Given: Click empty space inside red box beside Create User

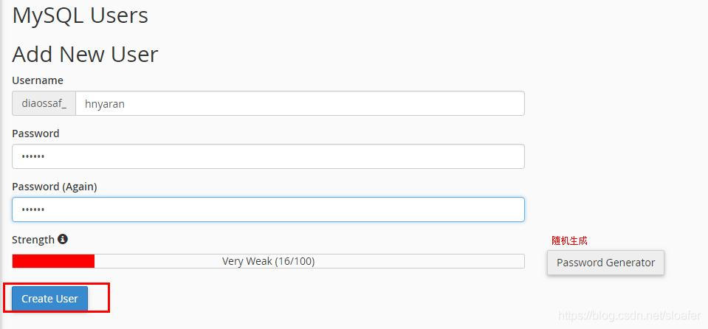Looking at the screenshot, I should (x=98, y=298).
